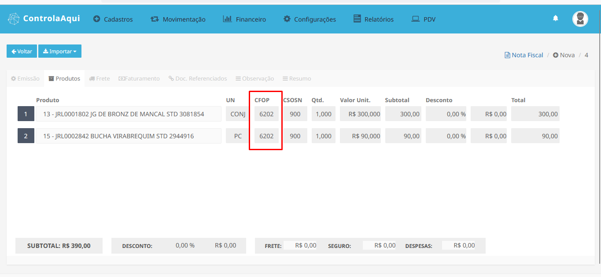This screenshot has height=277, width=601.
Task: Select the Produtos tab
Action: pos(64,78)
